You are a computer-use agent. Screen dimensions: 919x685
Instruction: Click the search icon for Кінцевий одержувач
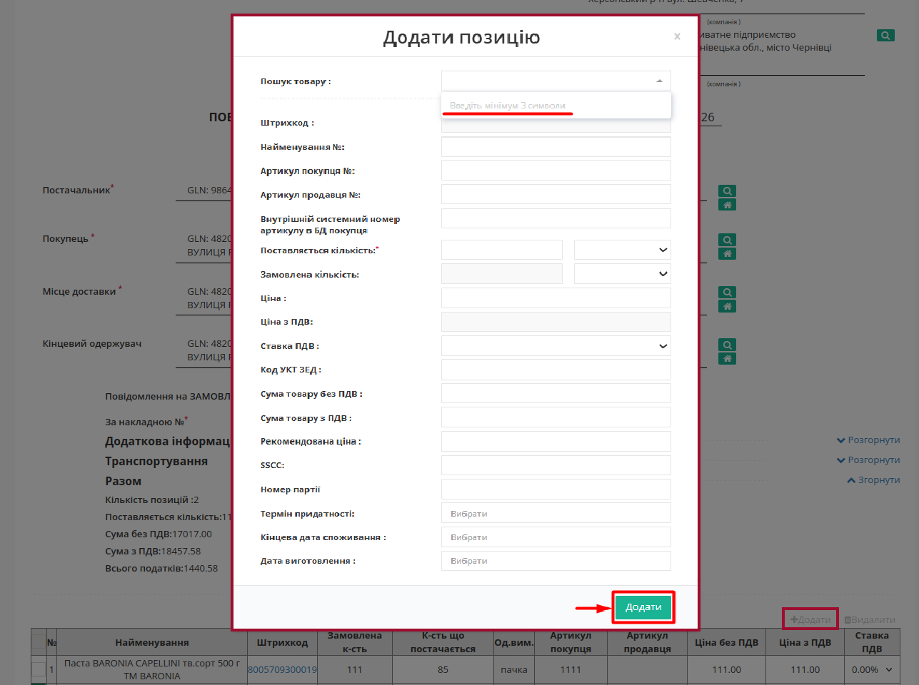(727, 345)
